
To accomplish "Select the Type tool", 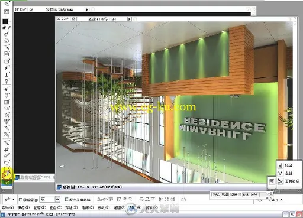I will [x=7, y=74].
